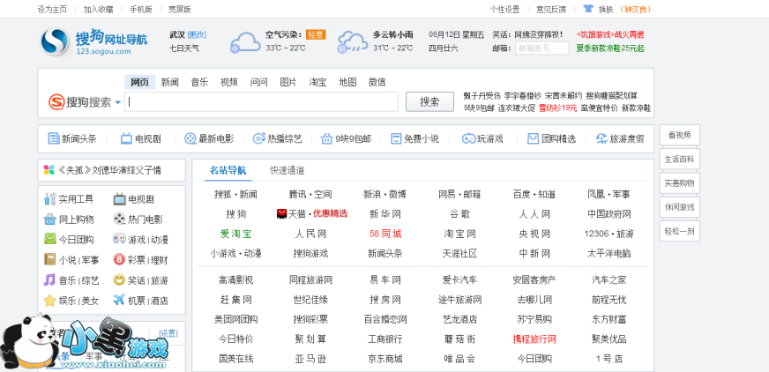Open the 工商银行 link
This screenshot has width=769, height=372.
(x=385, y=339)
